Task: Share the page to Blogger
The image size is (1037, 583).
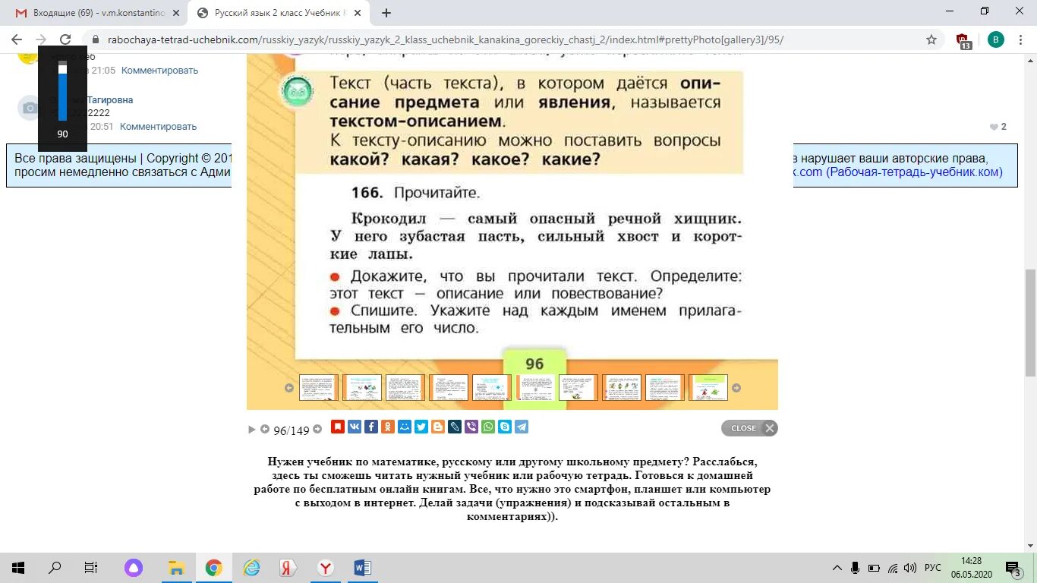Action: (x=438, y=427)
